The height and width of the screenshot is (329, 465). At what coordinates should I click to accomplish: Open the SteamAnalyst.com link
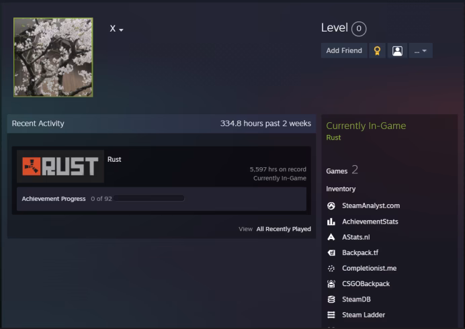[371, 205]
